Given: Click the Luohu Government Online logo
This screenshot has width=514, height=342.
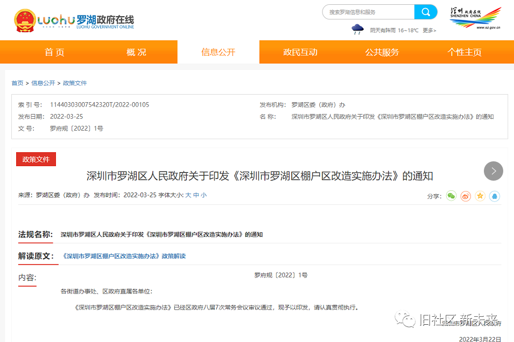Looking at the screenshot, I should (74, 20).
